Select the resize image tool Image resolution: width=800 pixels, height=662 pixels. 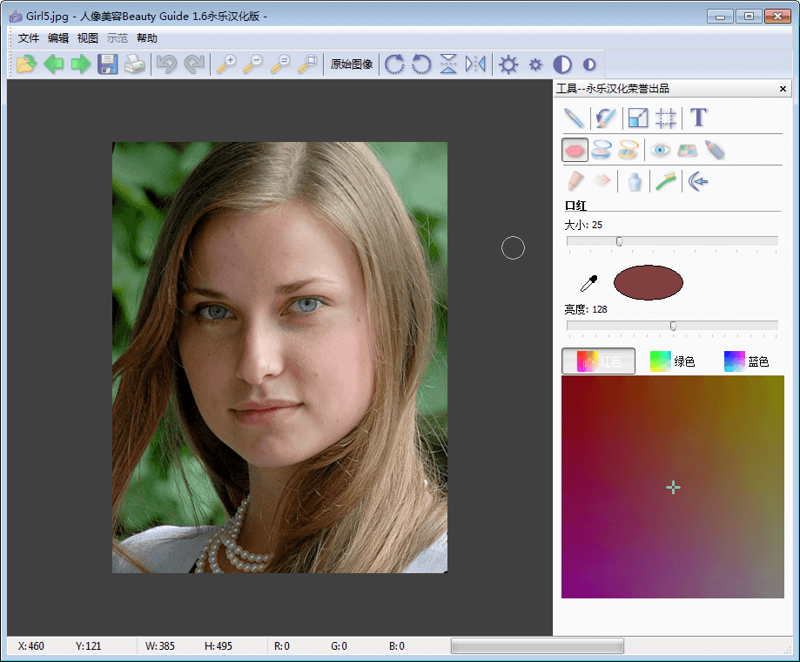pos(638,118)
